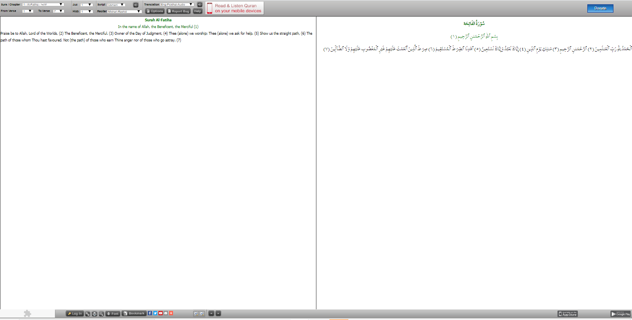The width and height of the screenshot is (632, 320).
Task: Open the Help button
Action: click(197, 11)
